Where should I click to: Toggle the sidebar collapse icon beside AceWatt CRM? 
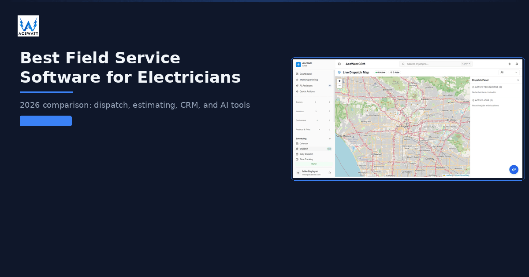339,64
